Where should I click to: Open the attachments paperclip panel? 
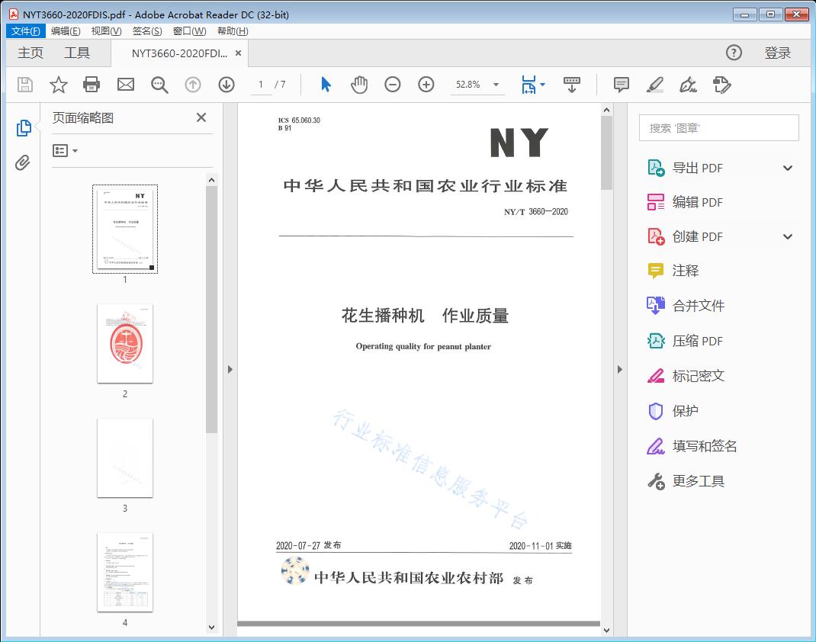pos(24,160)
